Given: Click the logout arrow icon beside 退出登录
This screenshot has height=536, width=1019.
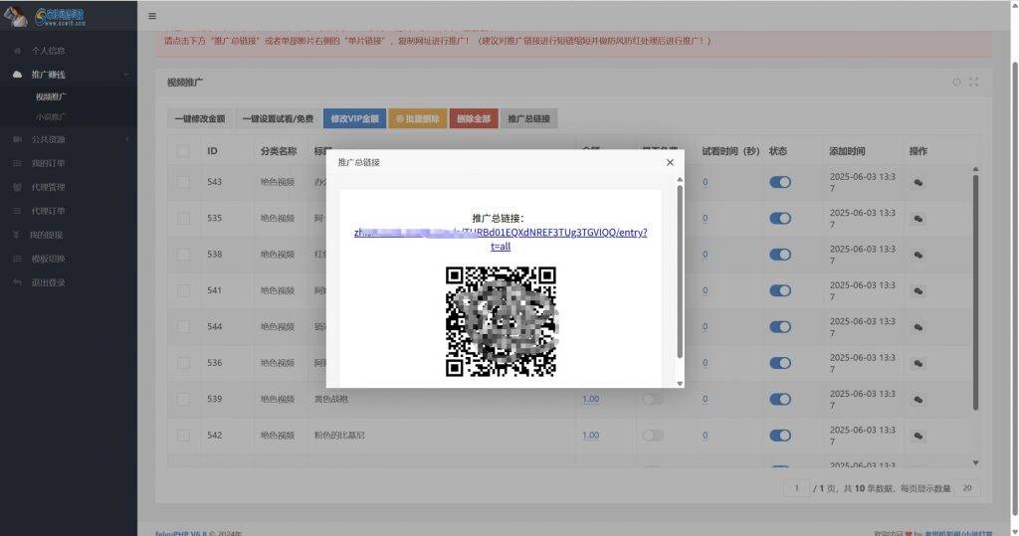Looking at the screenshot, I should [x=18, y=282].
